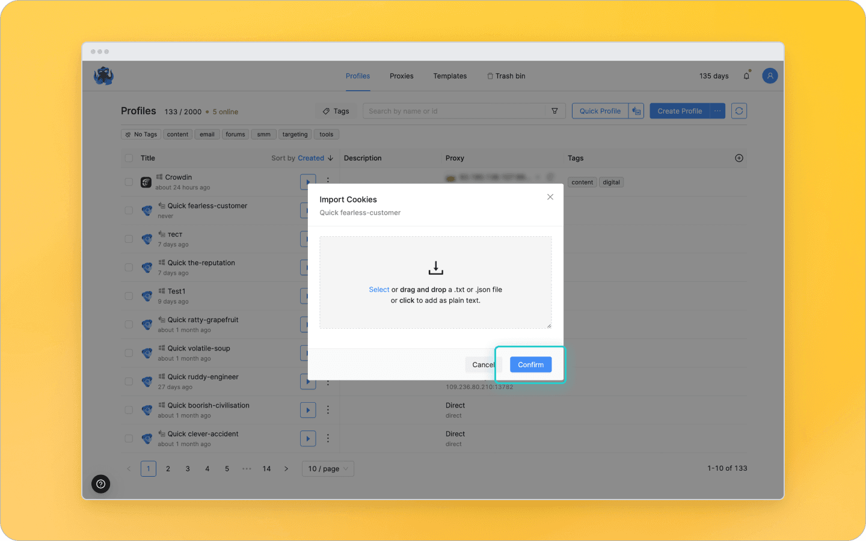Add a column with plus icon
This screenshot has width=866, height=541.
coord(739,158)
